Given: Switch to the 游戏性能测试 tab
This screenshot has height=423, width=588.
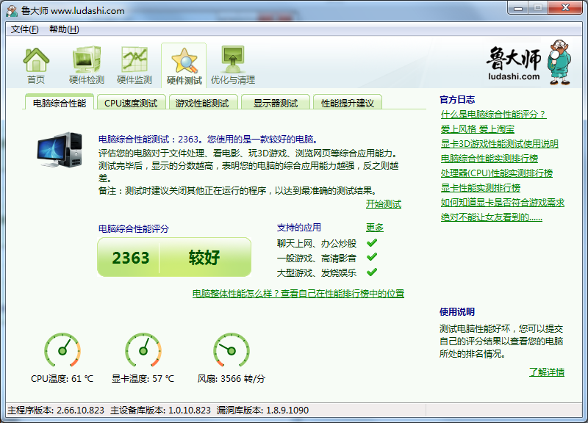Looking at the screenshot, I should click(202, 103).
